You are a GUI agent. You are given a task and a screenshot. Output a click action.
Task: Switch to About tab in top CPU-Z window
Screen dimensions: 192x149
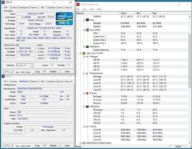[68, 8]
